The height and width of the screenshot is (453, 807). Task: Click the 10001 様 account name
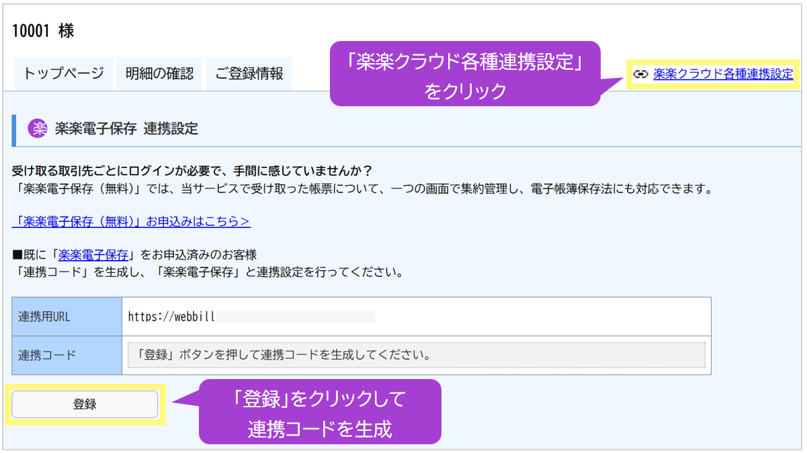tap(43, 30)
